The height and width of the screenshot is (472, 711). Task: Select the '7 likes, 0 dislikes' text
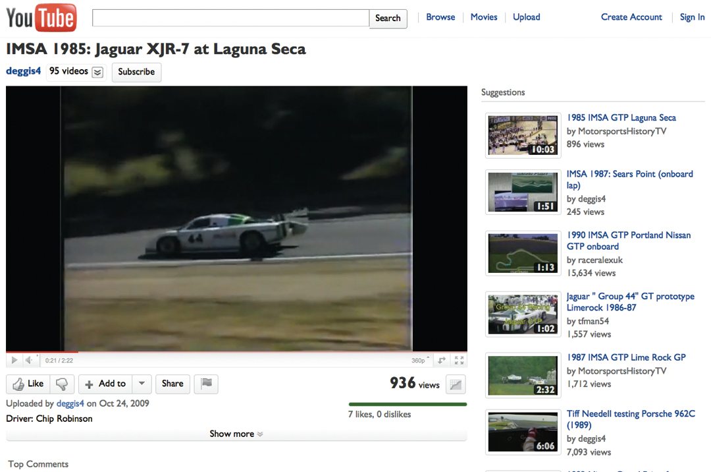[380, 415]
